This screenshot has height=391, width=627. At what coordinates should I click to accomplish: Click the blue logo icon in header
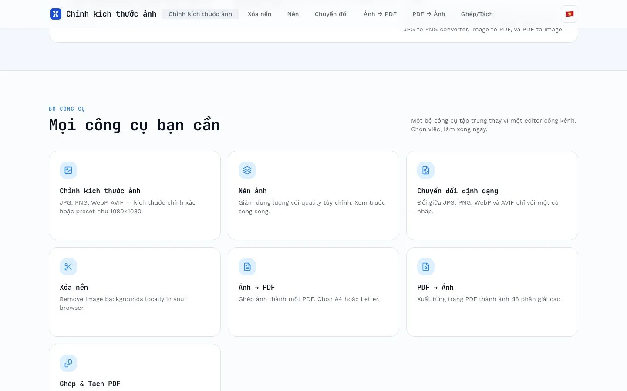(56, 14)
